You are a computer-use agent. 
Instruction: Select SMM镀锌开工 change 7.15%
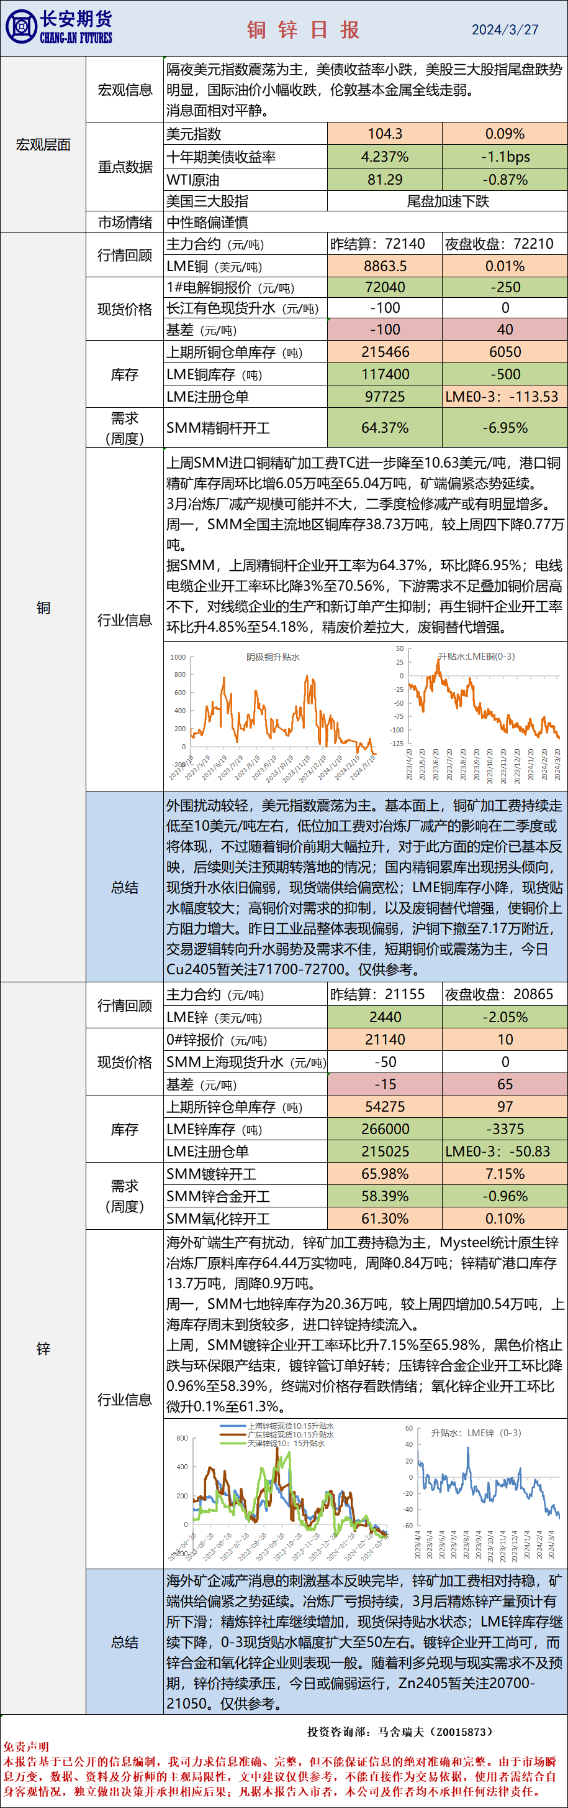coord(505,1173)
